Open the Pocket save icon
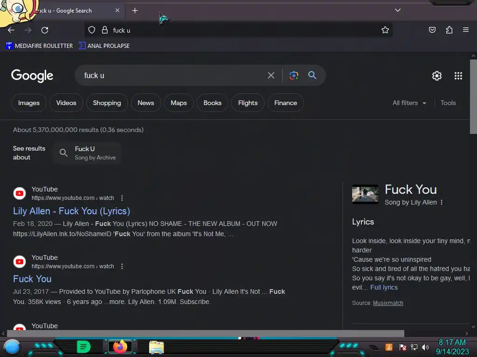 pos(432,30)
